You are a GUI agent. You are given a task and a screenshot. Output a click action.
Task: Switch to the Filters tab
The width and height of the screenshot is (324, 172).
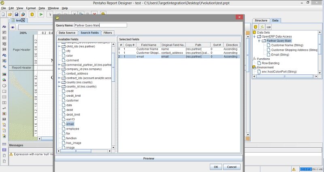pyautogui.click(x=108, y=33)
